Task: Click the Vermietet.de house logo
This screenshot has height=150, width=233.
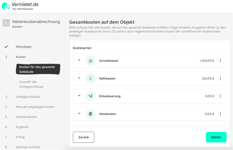Action: (6, 6)
